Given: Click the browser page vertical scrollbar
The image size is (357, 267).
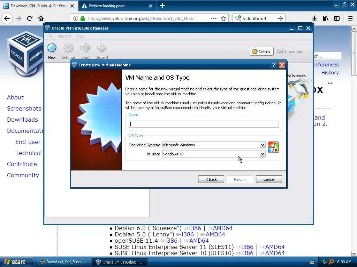Looking at the screenshot, I should pos(354,53).
